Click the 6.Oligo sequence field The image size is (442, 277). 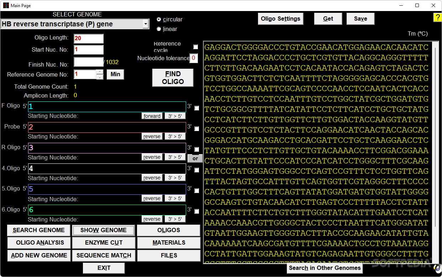pyautogui.click(x=107, y=210)
